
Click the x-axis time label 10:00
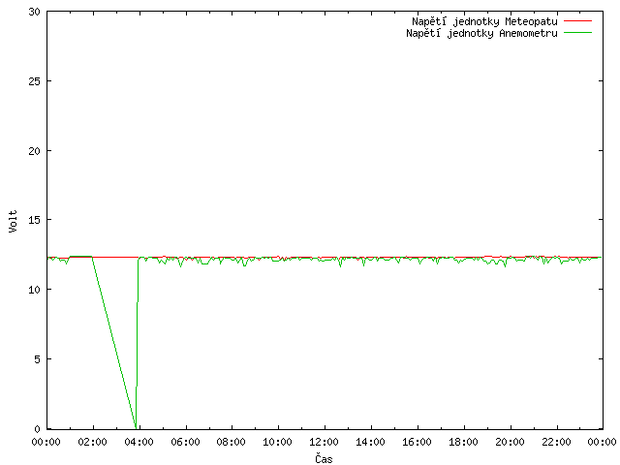pyautogui.click(x=278, y=442)
